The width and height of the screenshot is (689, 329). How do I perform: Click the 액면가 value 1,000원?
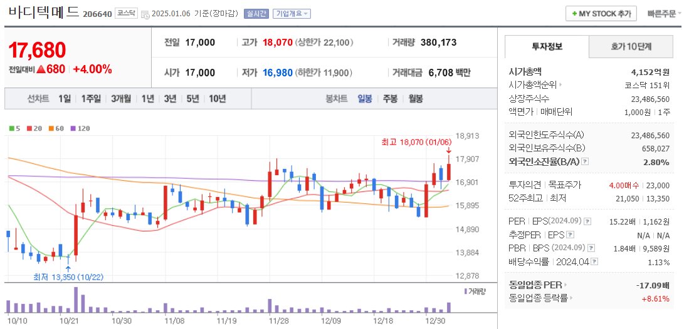pos(637,112)
